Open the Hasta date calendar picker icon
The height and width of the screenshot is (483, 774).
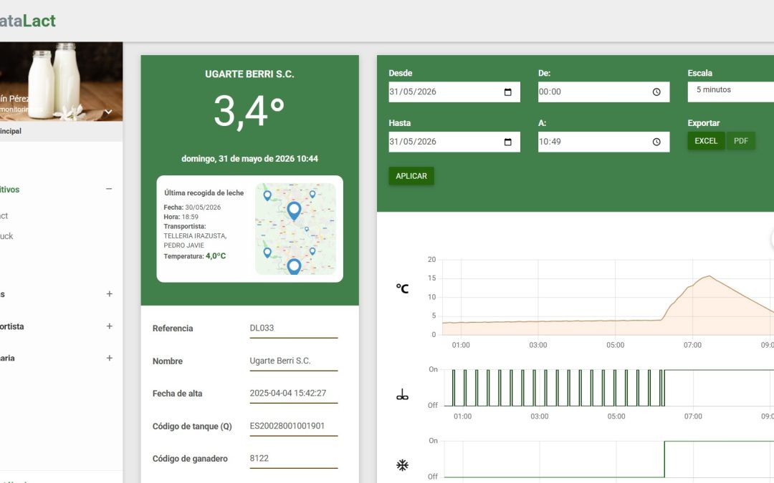(x=507, y=142)
